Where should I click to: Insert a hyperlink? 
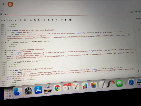pos(62,20)
